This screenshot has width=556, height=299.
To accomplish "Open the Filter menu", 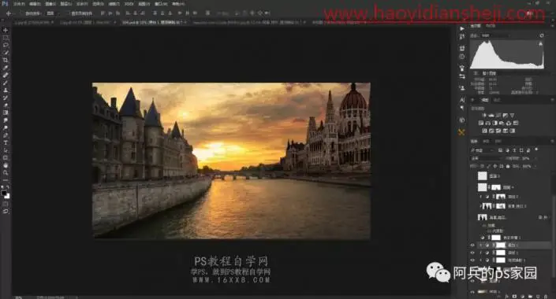I will (x=114, y=4).
